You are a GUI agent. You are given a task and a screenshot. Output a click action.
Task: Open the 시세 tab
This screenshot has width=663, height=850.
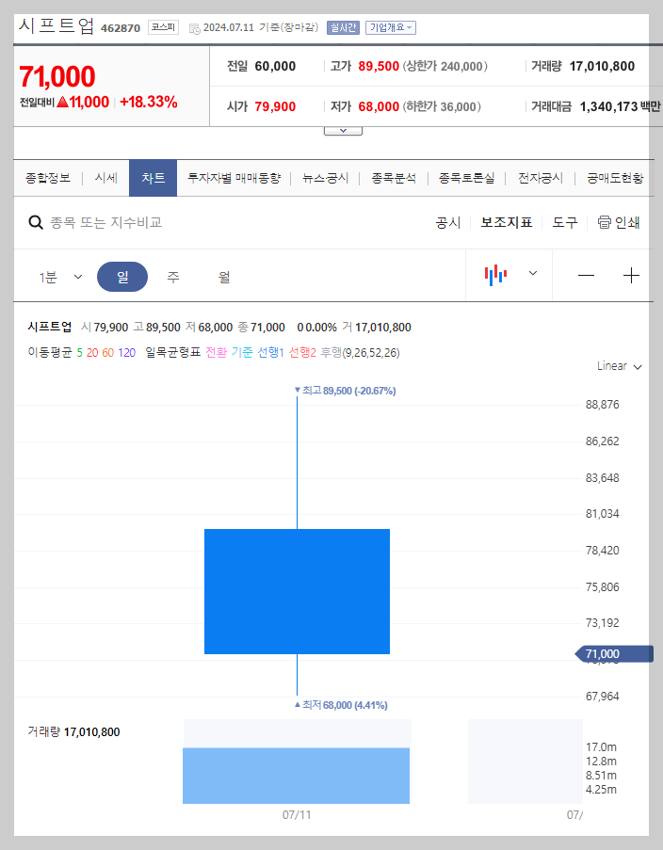click(x=105, y=178)
